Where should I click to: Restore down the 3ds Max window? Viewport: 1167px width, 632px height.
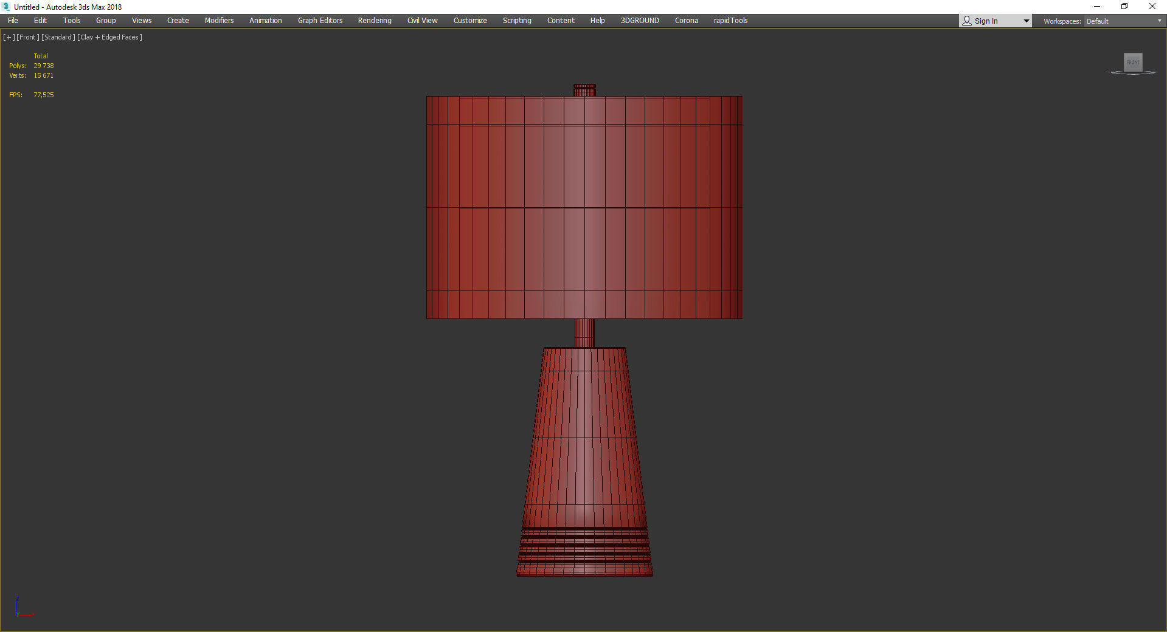[x=1124, y=7]
